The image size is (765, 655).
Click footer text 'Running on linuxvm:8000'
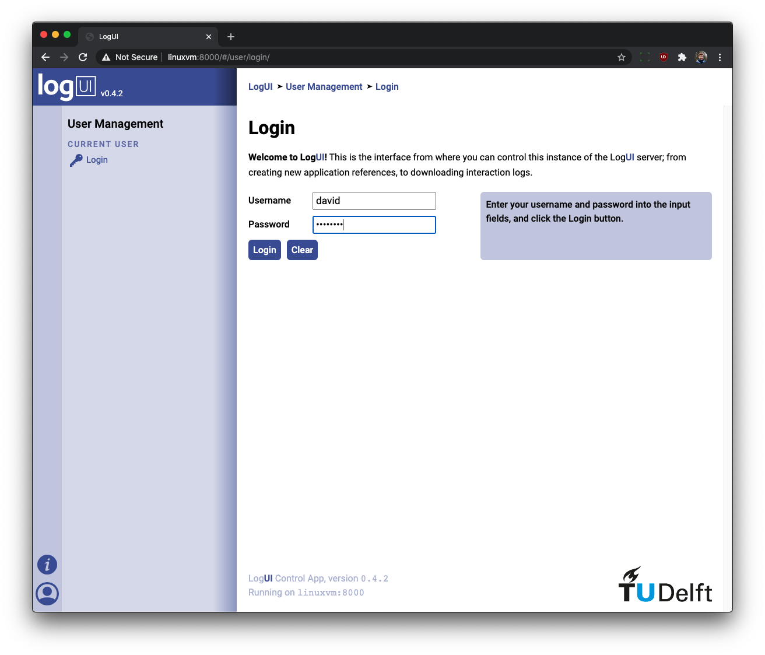306,593
